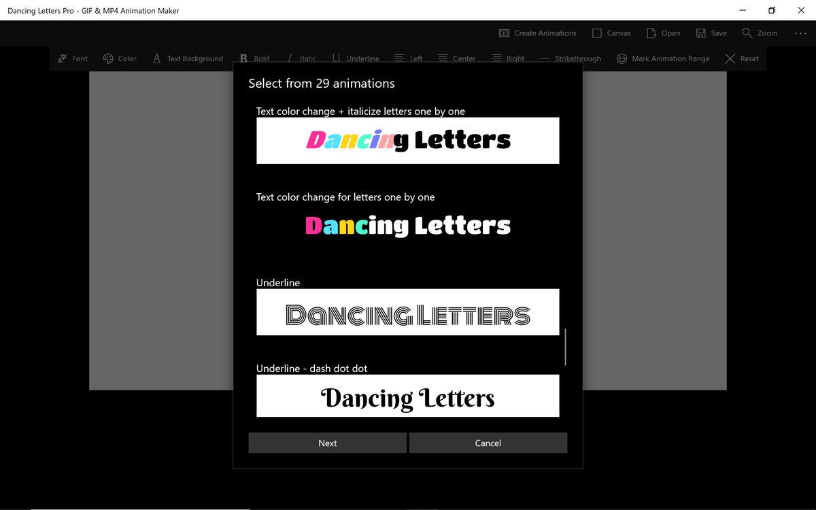Click the Save icon

701,33
